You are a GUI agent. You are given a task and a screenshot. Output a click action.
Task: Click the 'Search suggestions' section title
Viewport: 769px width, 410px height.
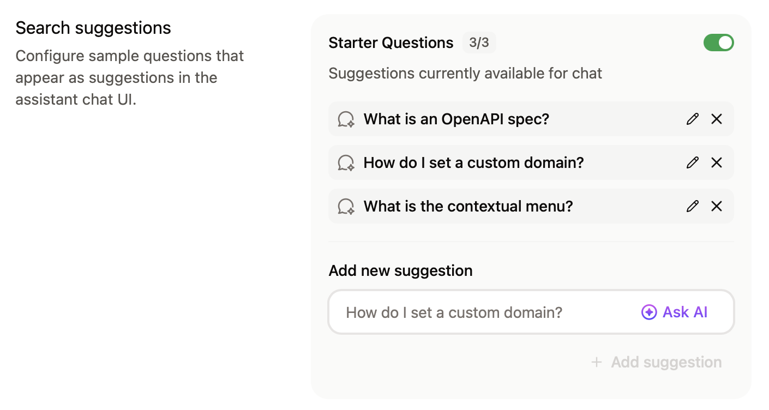tap(93, 27)
